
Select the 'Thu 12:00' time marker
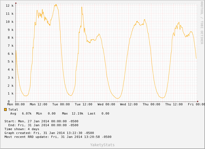174,105
